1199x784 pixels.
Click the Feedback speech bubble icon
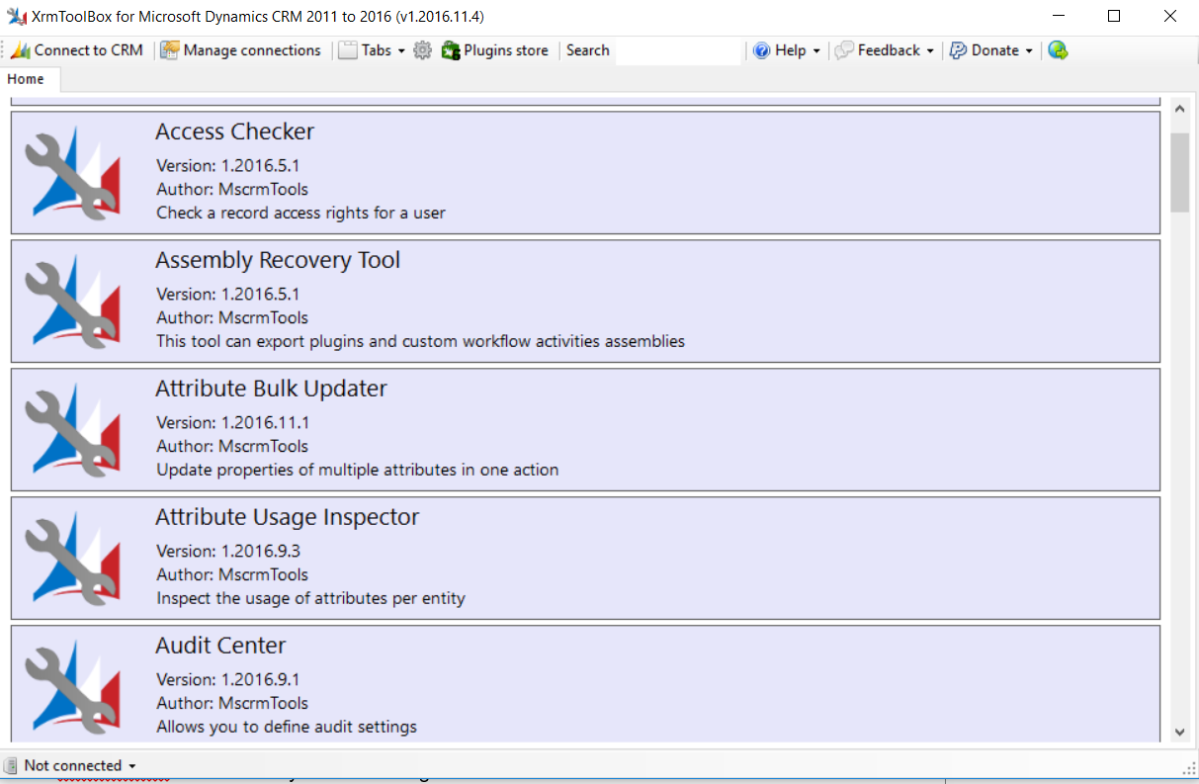coord(844,50)
